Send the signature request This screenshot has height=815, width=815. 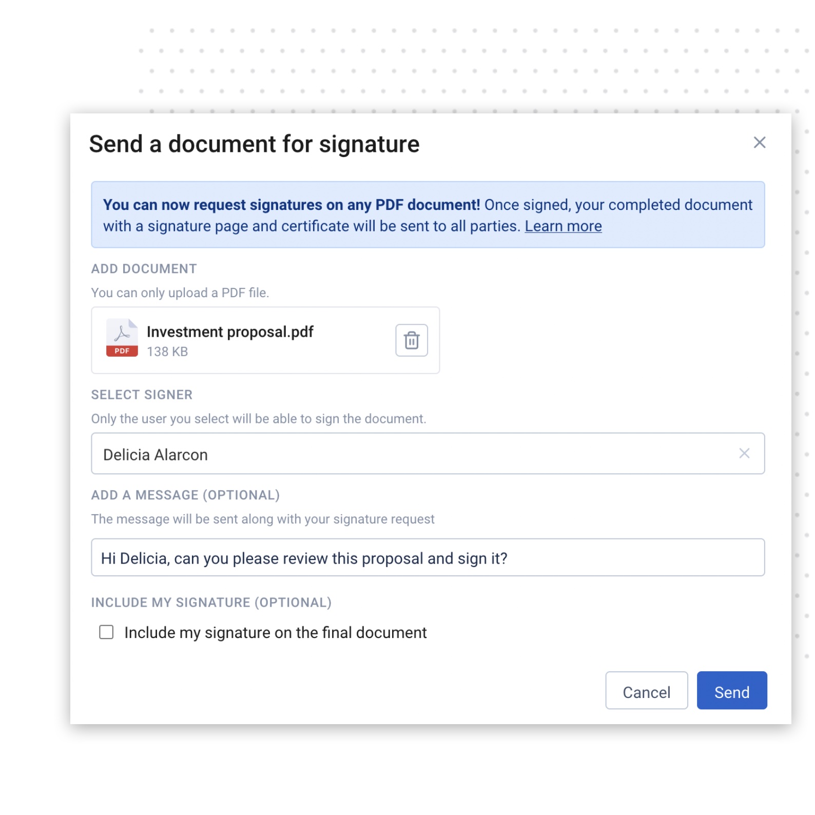(x=732, y=690)
